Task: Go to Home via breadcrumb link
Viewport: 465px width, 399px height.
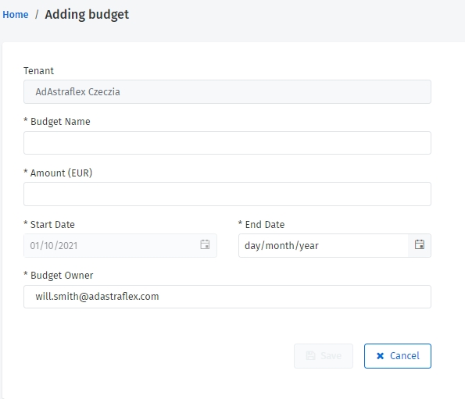Action: pos(16,15)
